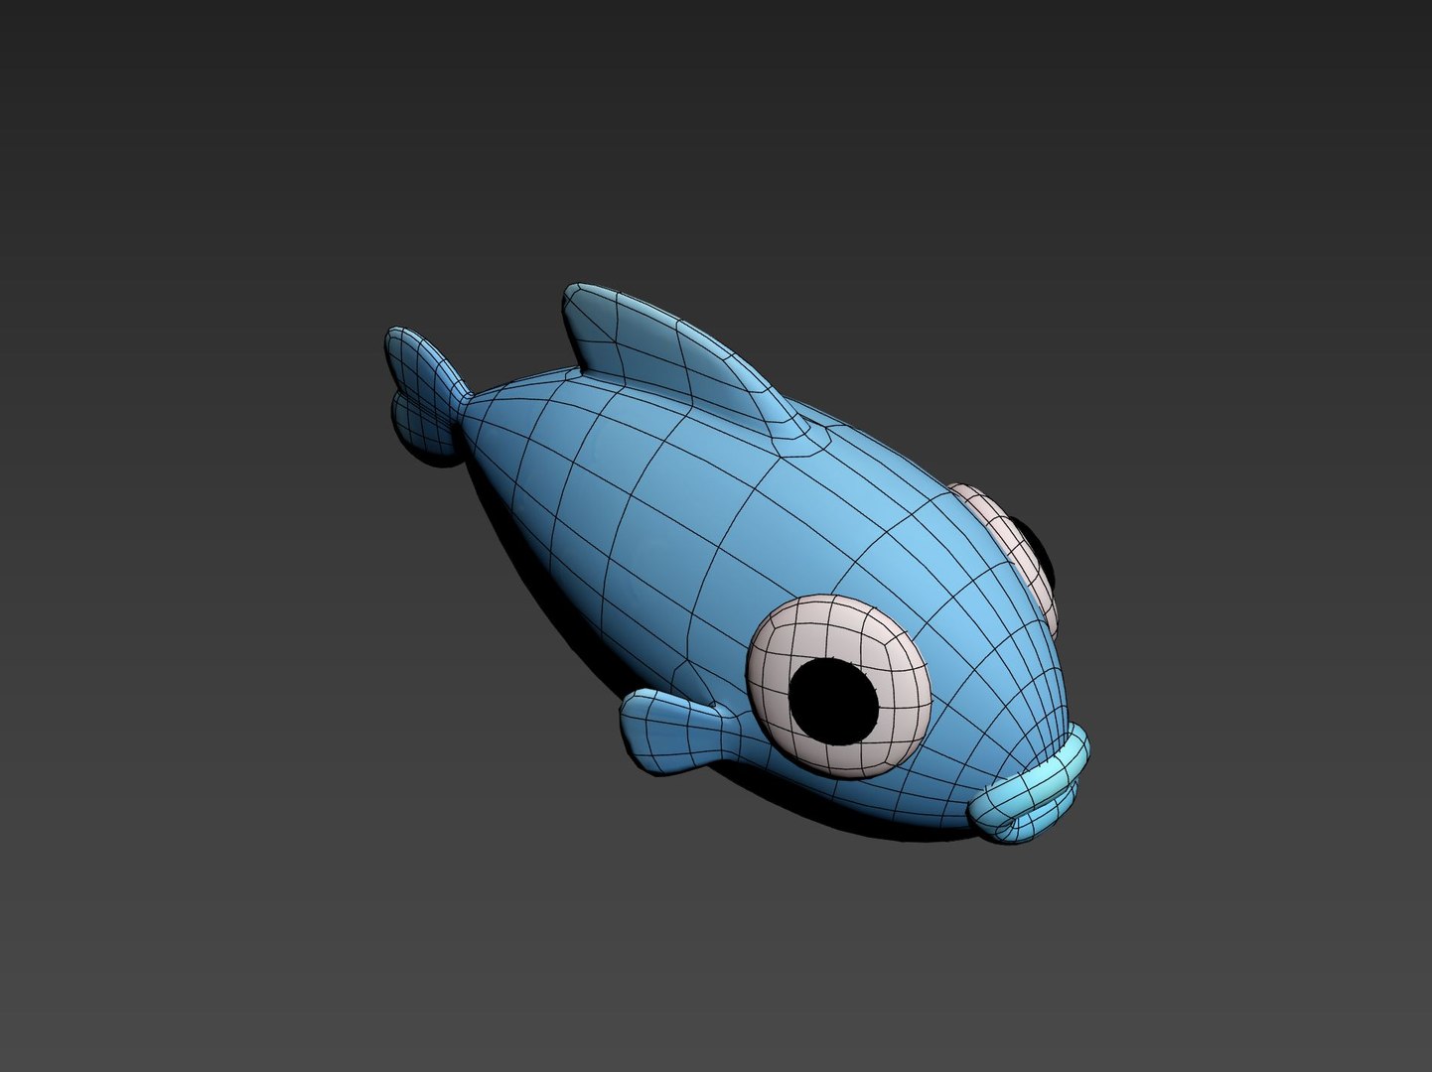Select the small pectoral fin under the eye
Image resolution: width=1432 pixels, height=1072 pixels.
(680, 735)
